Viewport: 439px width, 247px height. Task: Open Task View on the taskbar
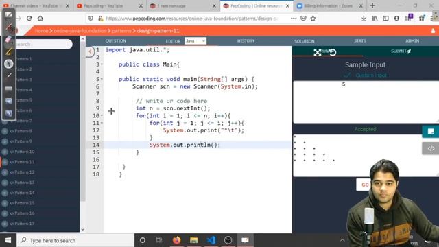tap(159, 240)
